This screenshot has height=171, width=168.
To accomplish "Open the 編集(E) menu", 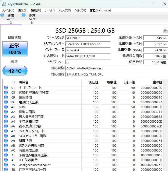I will tap(23, 10).
